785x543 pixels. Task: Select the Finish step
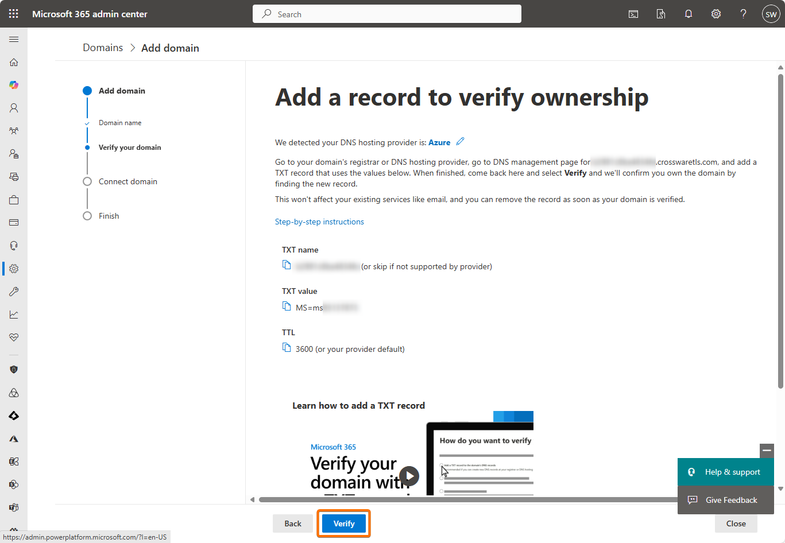tap(109, 216)
